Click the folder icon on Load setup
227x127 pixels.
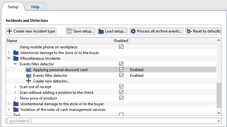[x=101, y=31]
